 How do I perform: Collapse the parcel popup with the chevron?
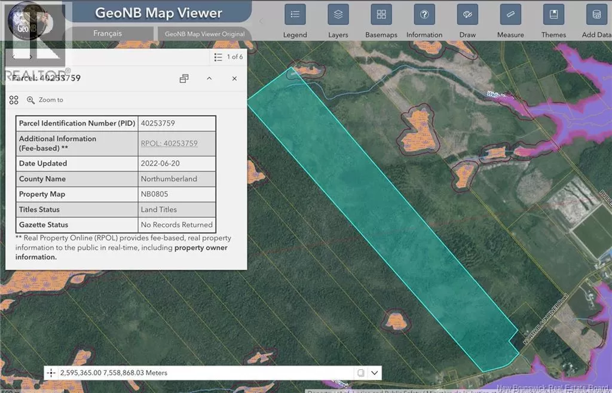tap(209, 78)
